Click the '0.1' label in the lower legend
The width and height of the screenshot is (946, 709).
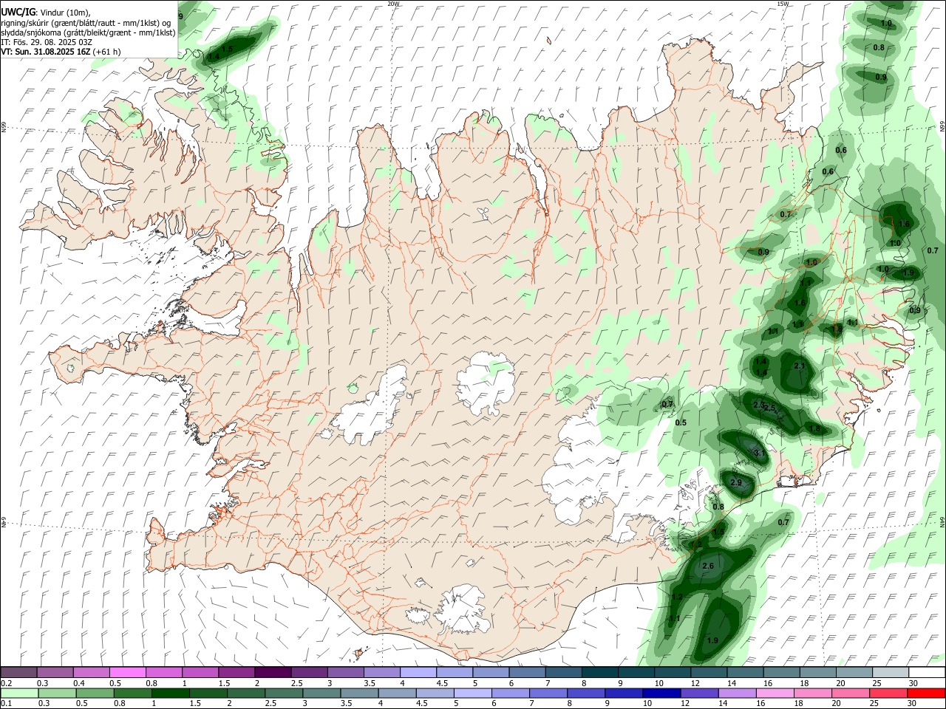coord(7,704)
